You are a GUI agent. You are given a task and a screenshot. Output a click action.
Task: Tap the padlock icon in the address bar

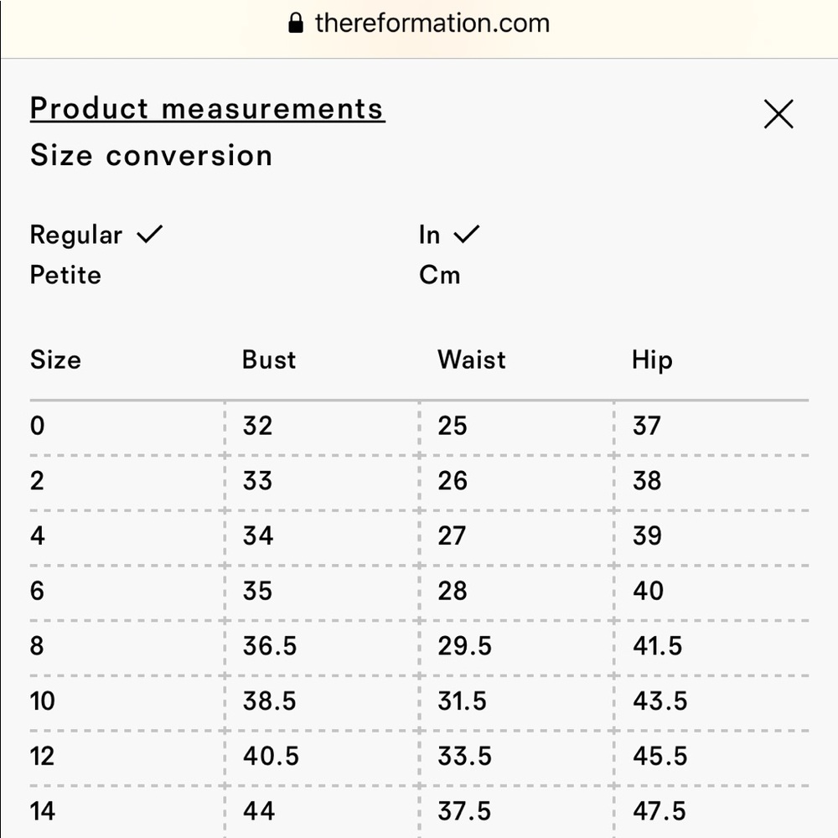[x=296, y=23]
